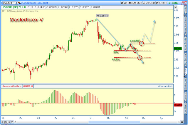This screenshot has height=125, width=188.
Task: Open the Studies button
Action: 161,3
